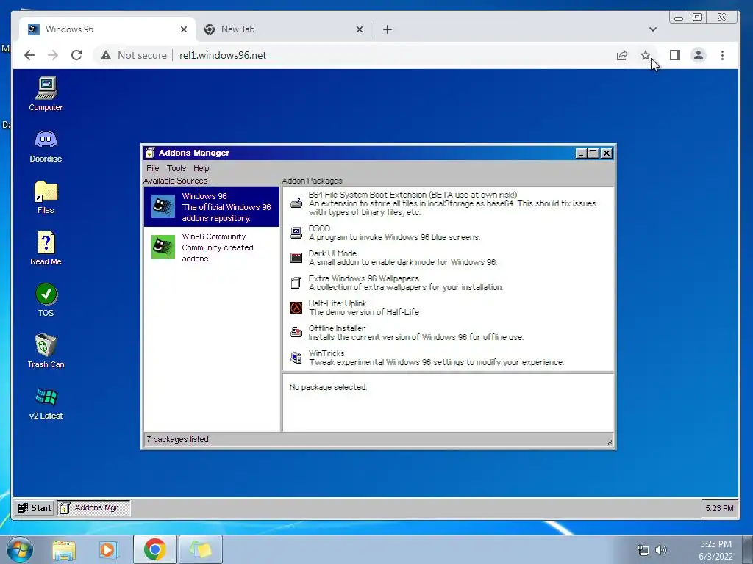The image size is (753, 564).
Task: Click the Addons Mgr taskbar button
Action: tap(94, 508)
